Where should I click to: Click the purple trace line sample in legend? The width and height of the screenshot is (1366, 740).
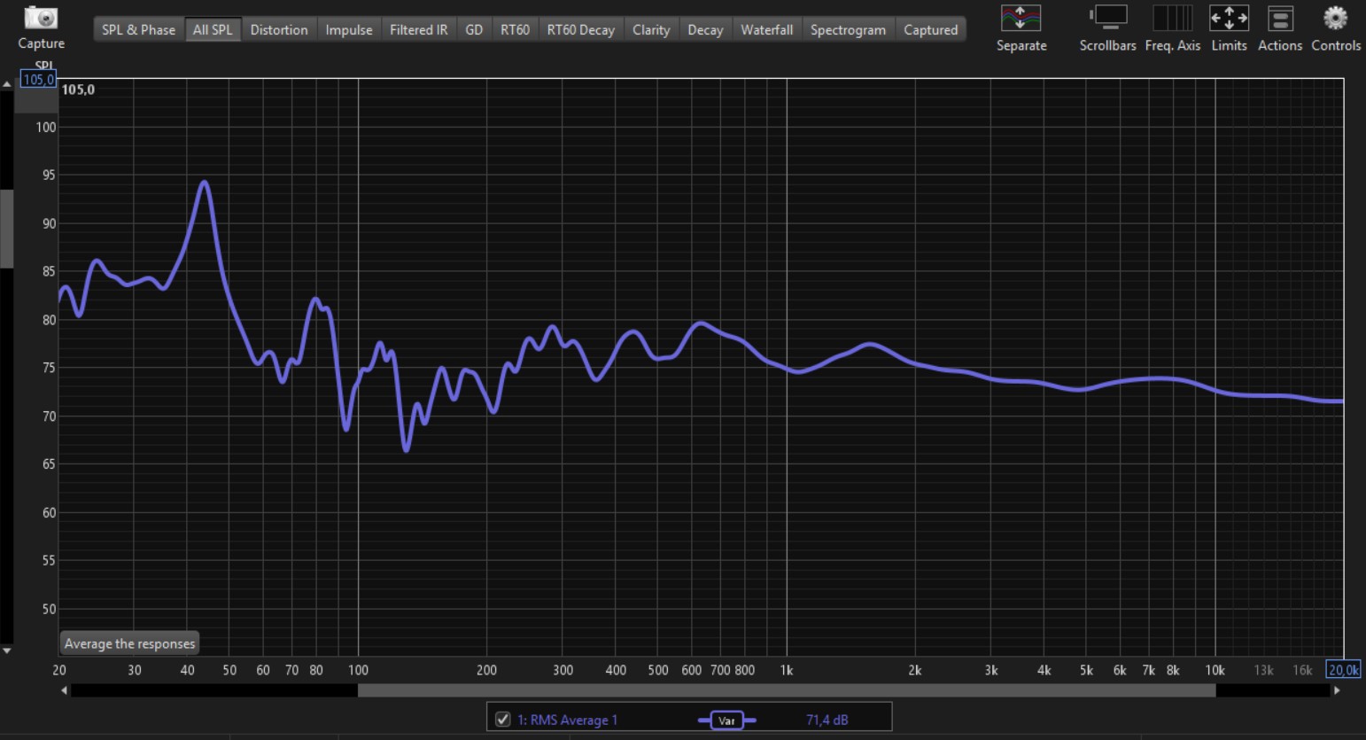click(x=704, y=721)
